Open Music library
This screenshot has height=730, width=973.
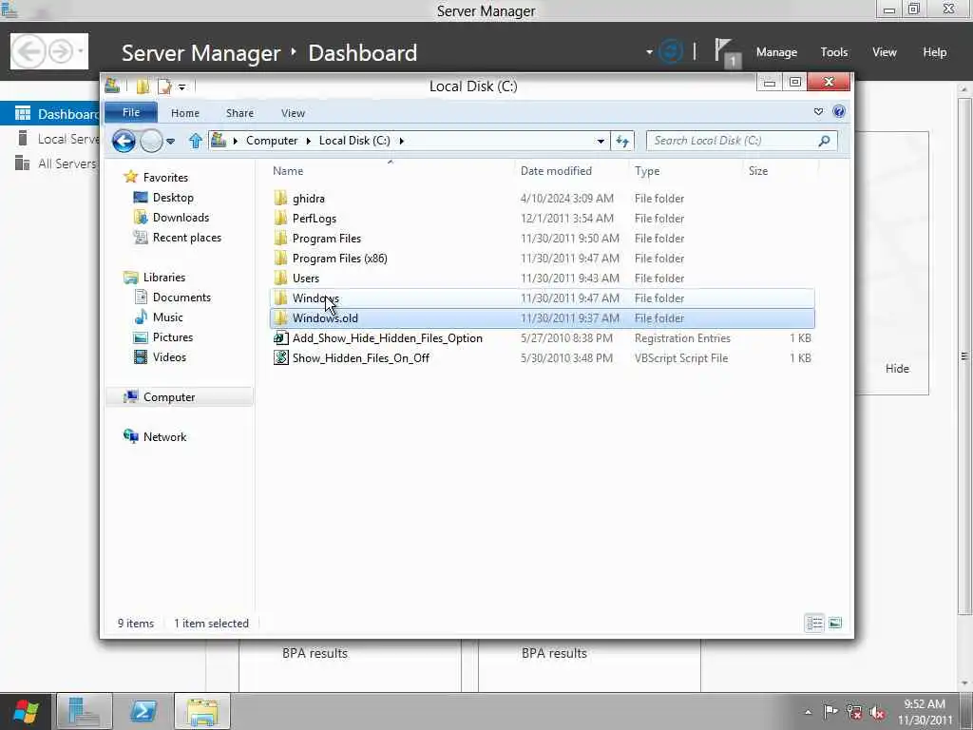click(x=167, y=317)
